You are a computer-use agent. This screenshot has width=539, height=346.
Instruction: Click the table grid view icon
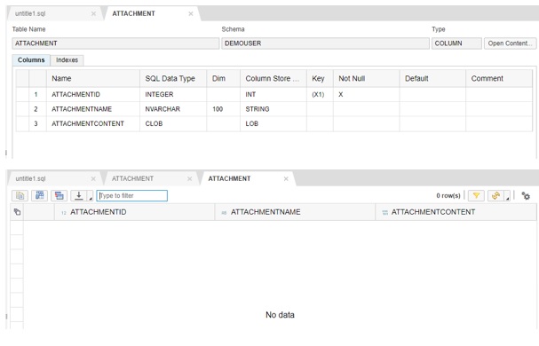click(40, 195)
